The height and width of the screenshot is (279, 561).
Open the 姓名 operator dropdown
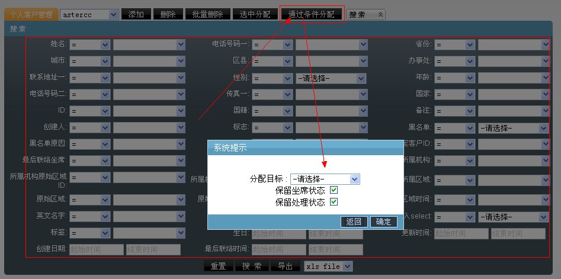(90, 44)
